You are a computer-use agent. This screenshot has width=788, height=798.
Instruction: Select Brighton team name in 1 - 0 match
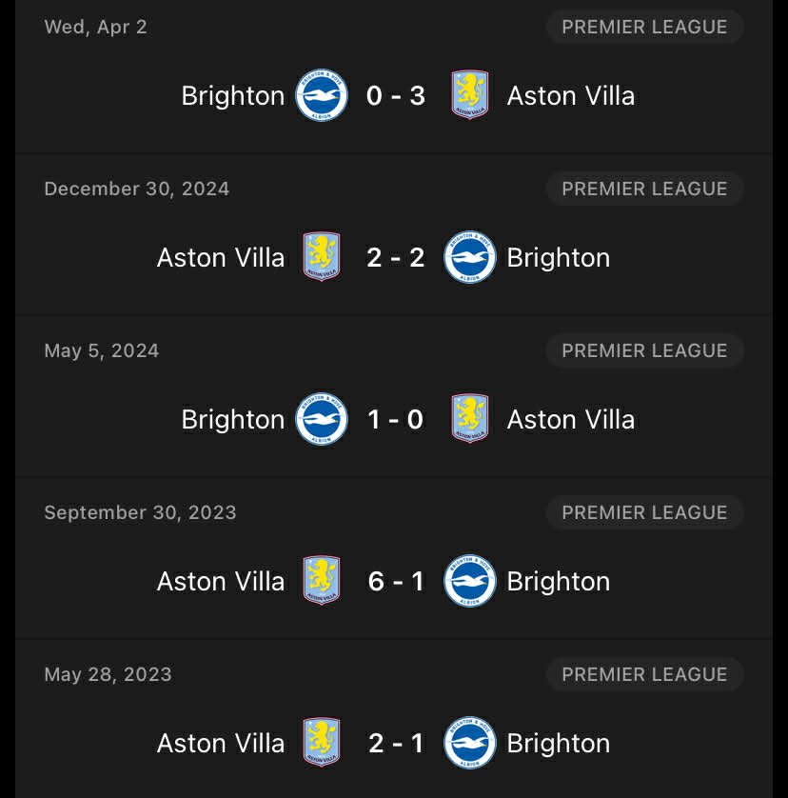[x=233, y=419]
